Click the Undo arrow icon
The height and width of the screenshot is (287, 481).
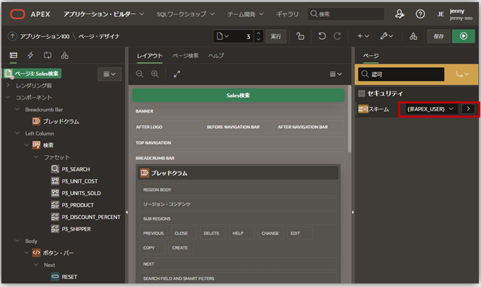[322, 36]
